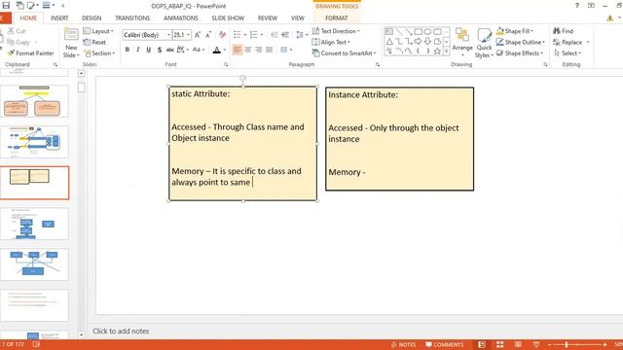Open the Select dropdown in Editing group
This screenshot has height=350, width=623.
pos(567,53)
